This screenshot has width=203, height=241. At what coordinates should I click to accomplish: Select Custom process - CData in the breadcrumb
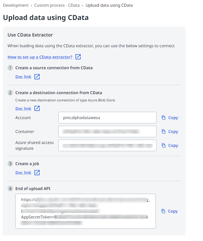pos(57,5)
